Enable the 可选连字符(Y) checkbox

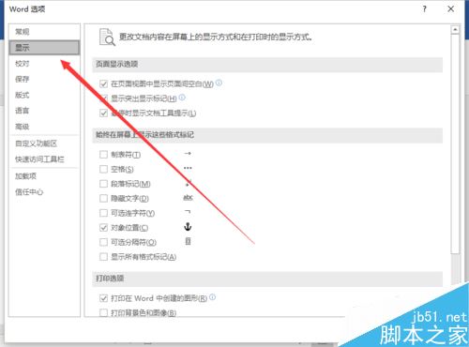click(x=103, y=213)
